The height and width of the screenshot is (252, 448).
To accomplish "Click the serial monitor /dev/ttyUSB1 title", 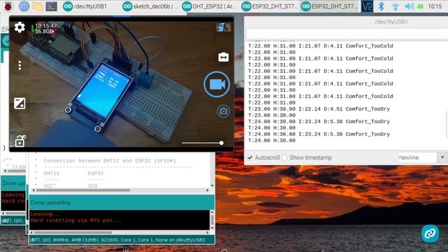I will pos(391,22).
